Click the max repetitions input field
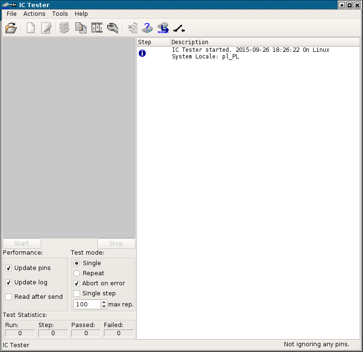The height and width of the screenshot is (352, 363). coord(87,305)
